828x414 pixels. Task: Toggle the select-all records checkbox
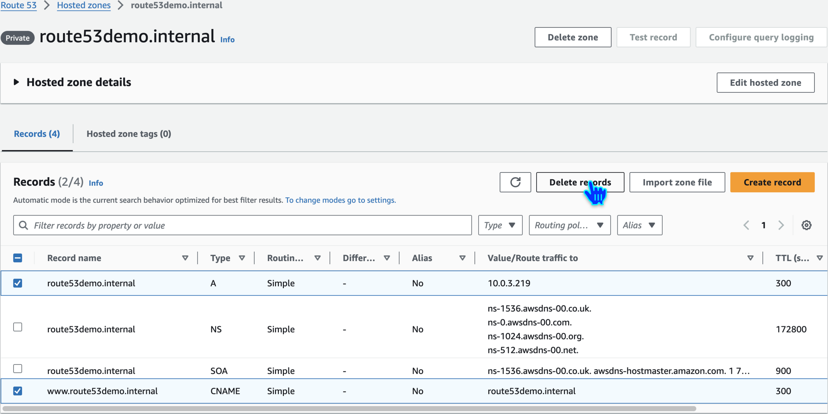(x=18, y=258)
